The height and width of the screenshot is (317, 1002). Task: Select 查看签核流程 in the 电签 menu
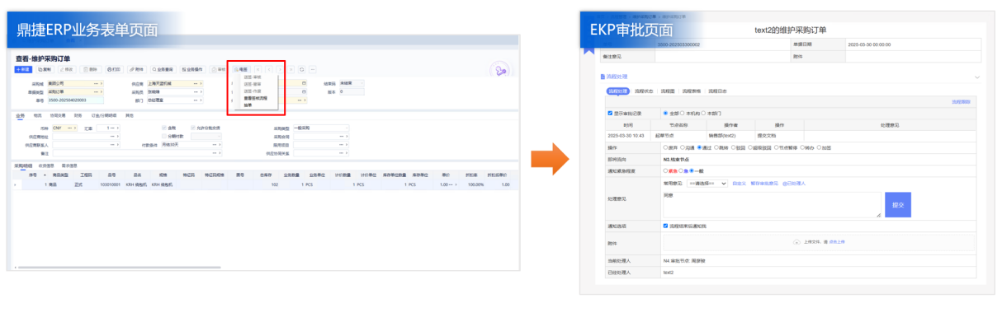255,98
